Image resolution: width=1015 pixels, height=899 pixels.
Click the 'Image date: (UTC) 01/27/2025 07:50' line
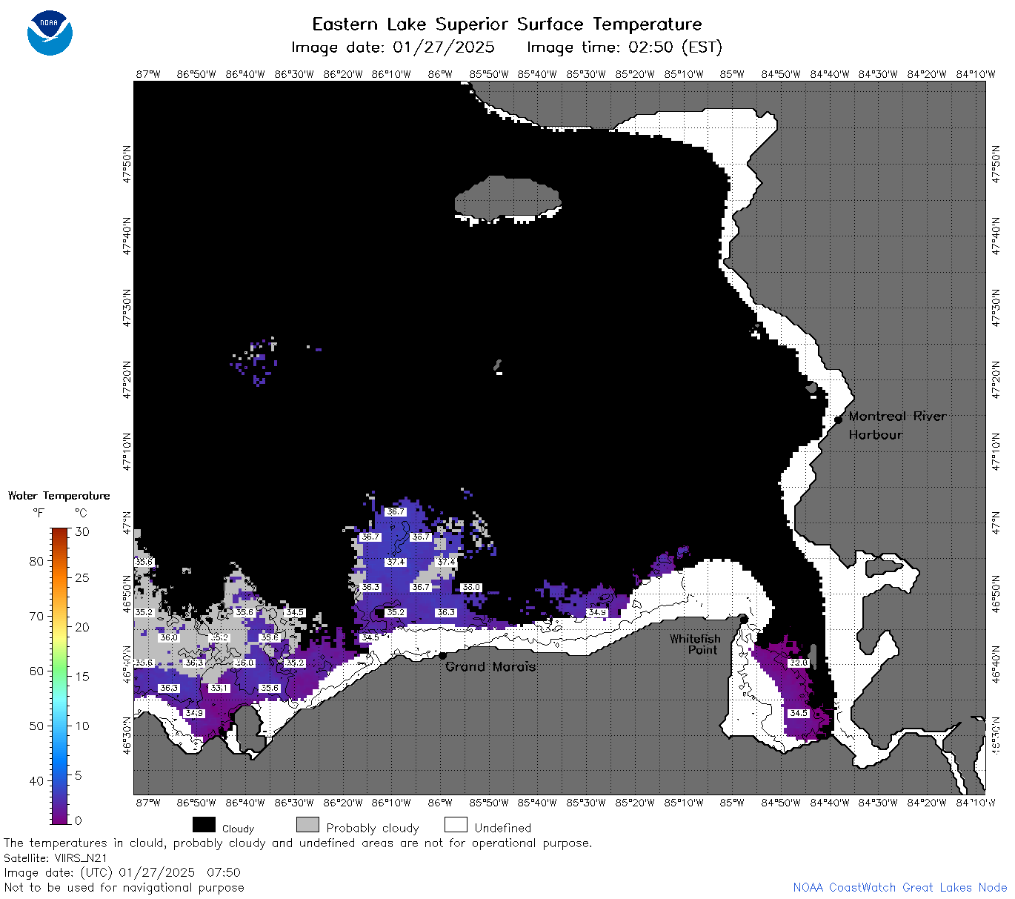122,872
